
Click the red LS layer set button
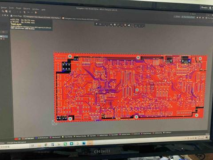coord(18,139)
